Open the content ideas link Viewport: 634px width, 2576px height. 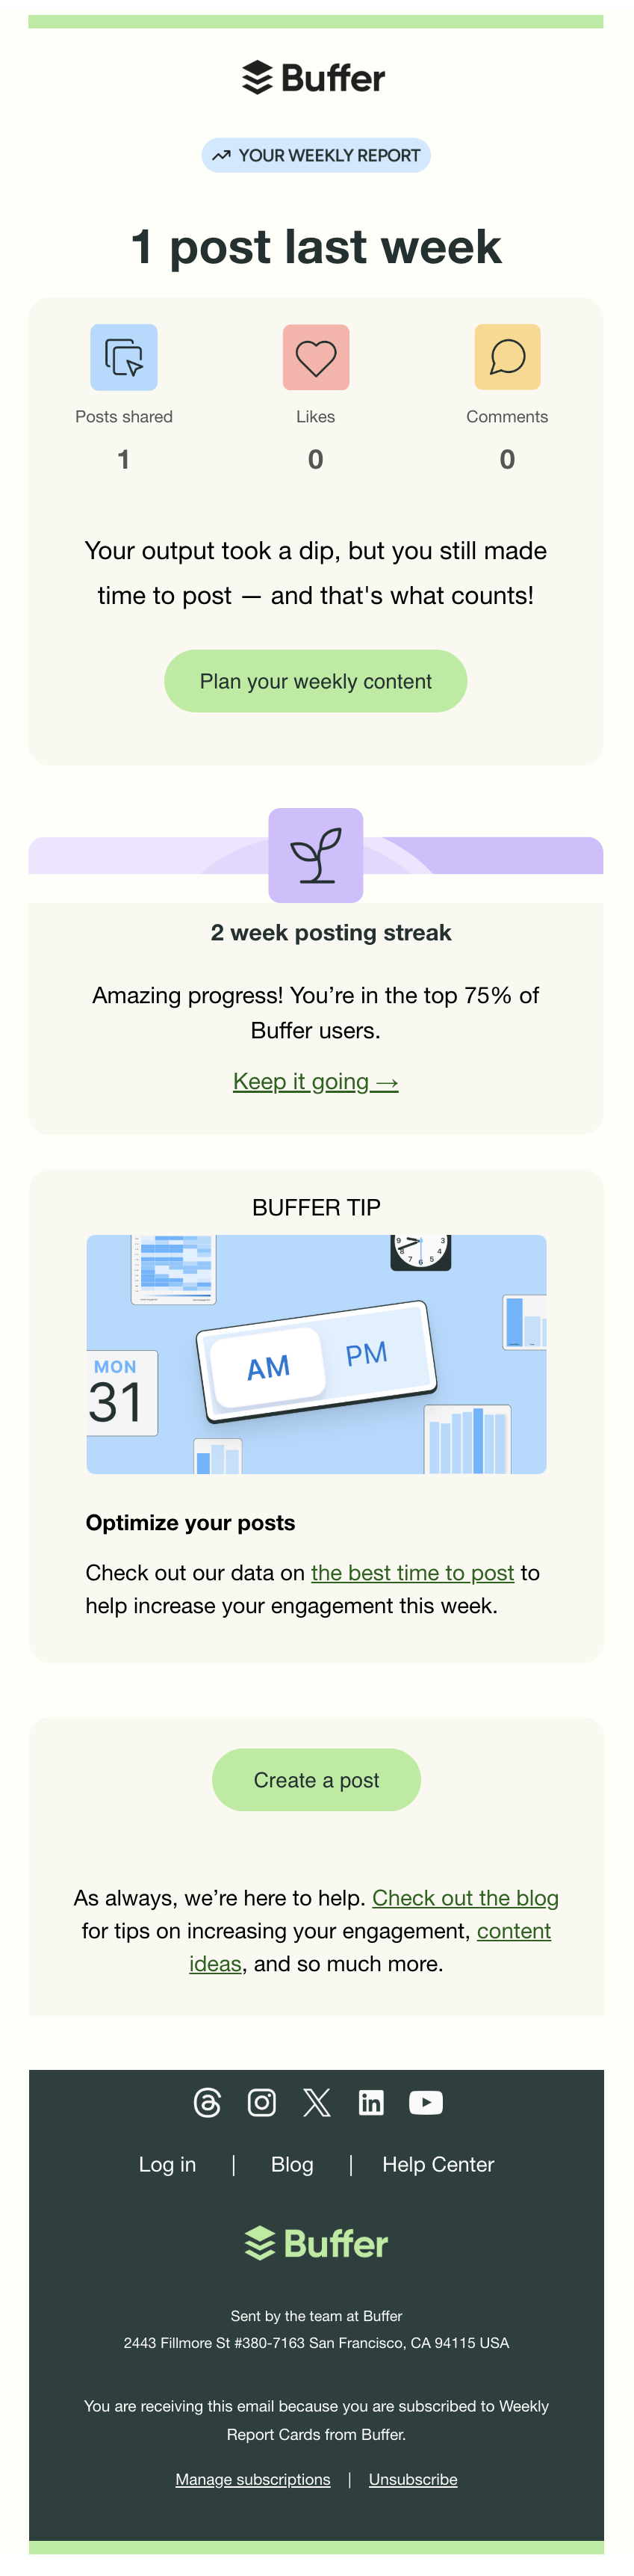515,1931
